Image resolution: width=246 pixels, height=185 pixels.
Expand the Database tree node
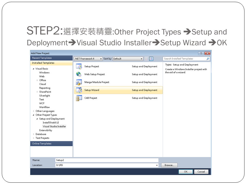tap(34, 134)
